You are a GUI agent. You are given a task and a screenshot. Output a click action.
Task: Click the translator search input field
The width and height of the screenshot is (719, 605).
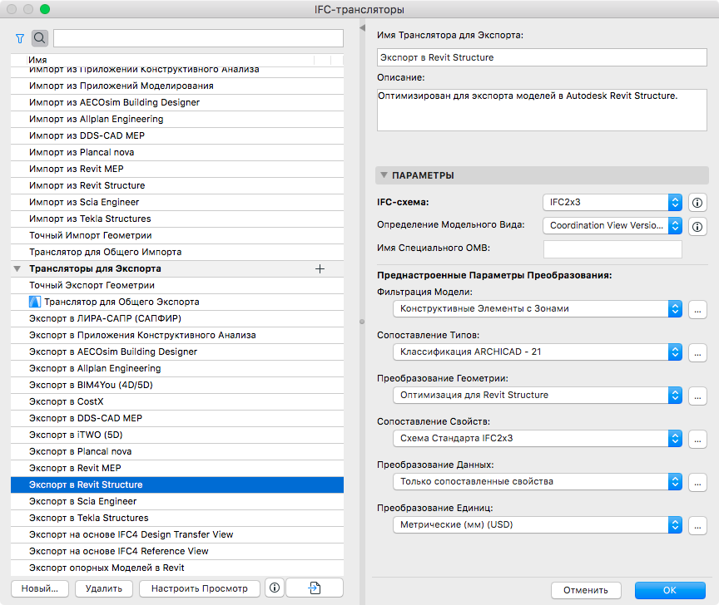(x=198, y=38)
